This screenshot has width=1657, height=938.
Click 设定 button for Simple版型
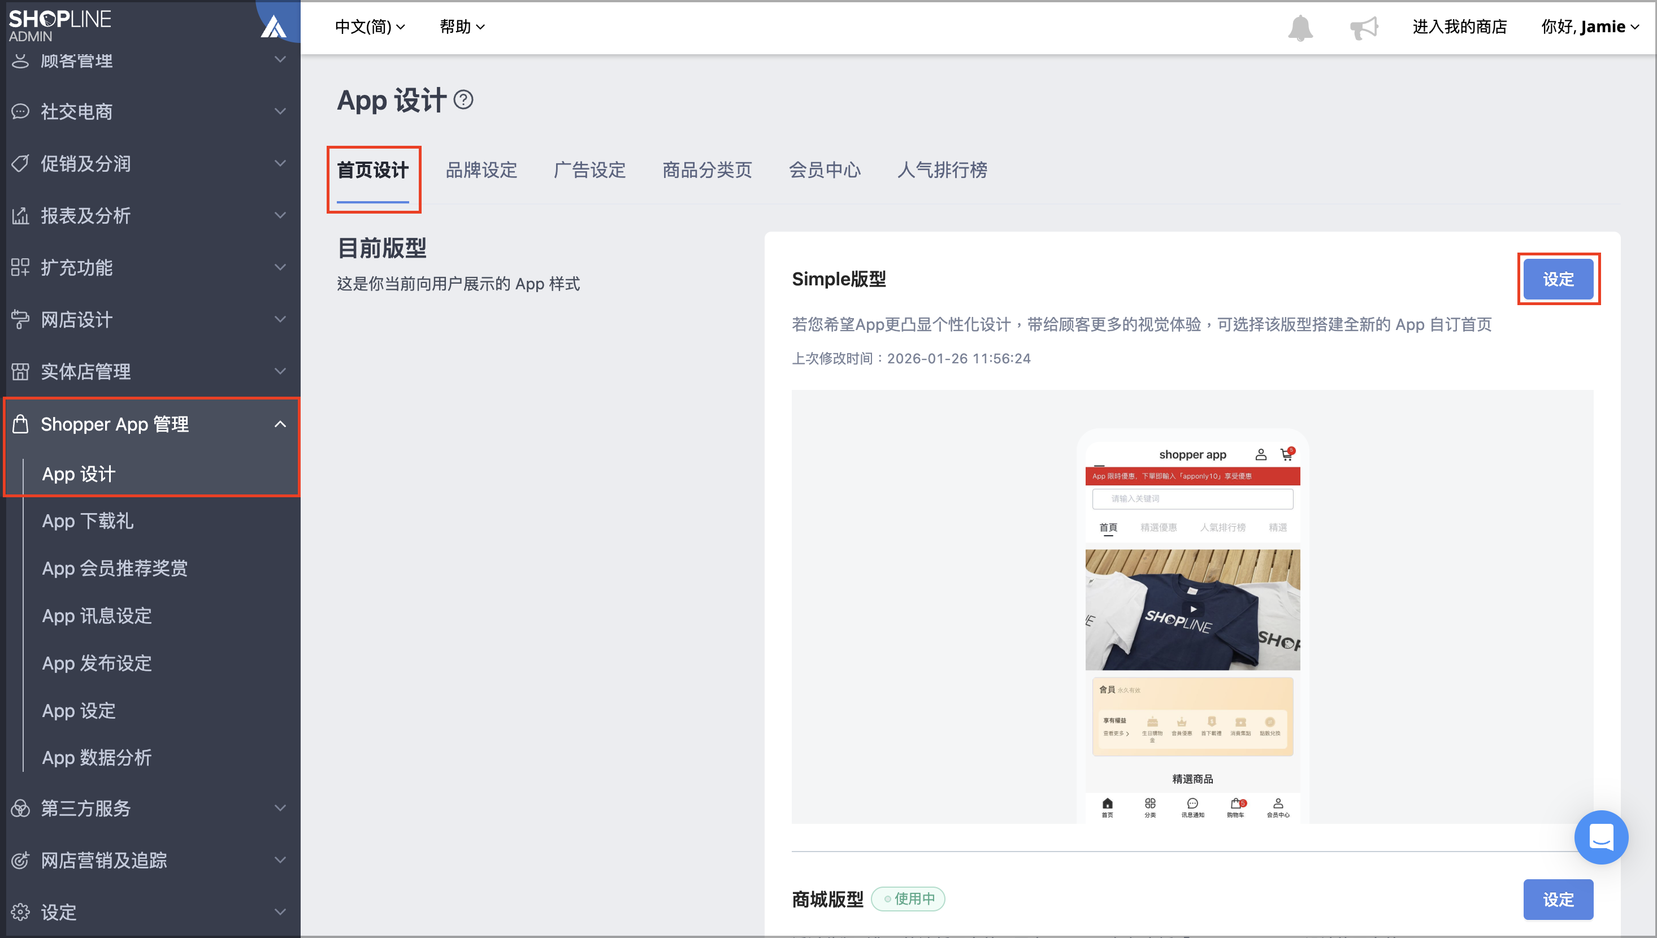(x=1559, y=279)
